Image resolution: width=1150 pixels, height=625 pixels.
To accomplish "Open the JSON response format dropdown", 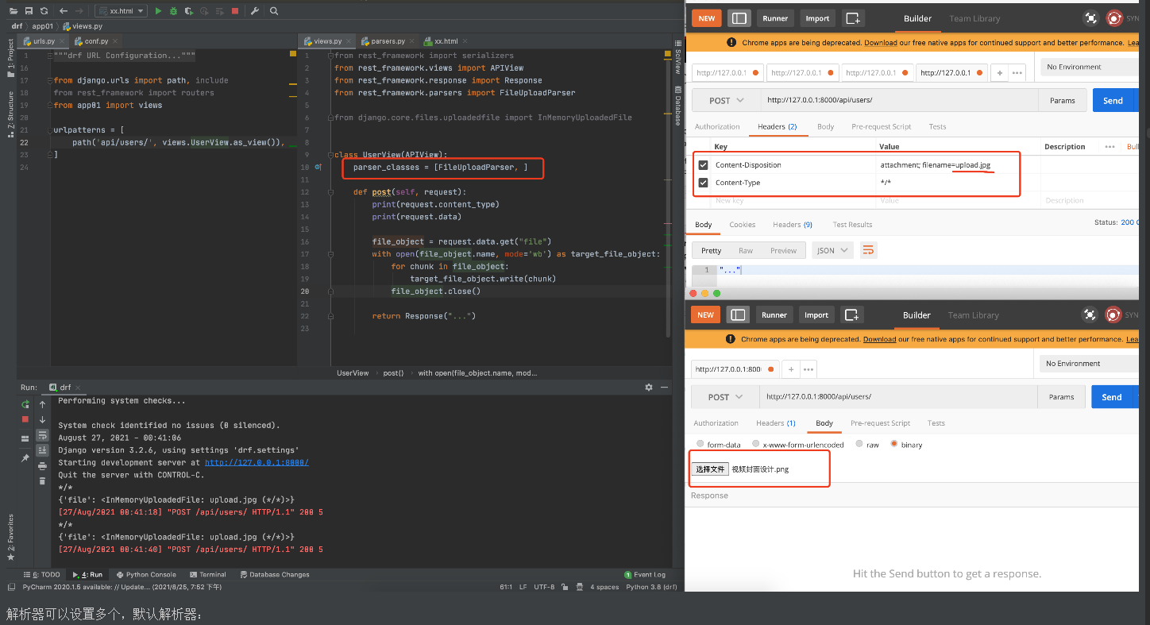I will coord(833,250).
